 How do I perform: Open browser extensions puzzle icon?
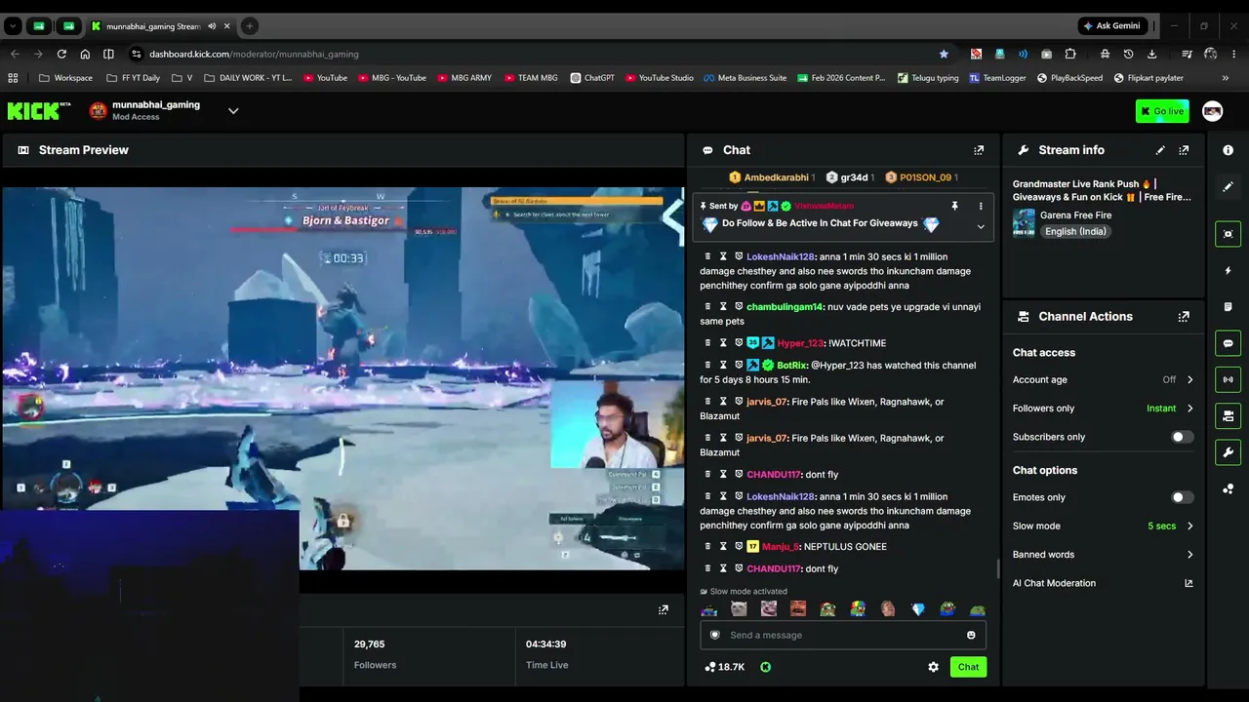point(1070,54)
